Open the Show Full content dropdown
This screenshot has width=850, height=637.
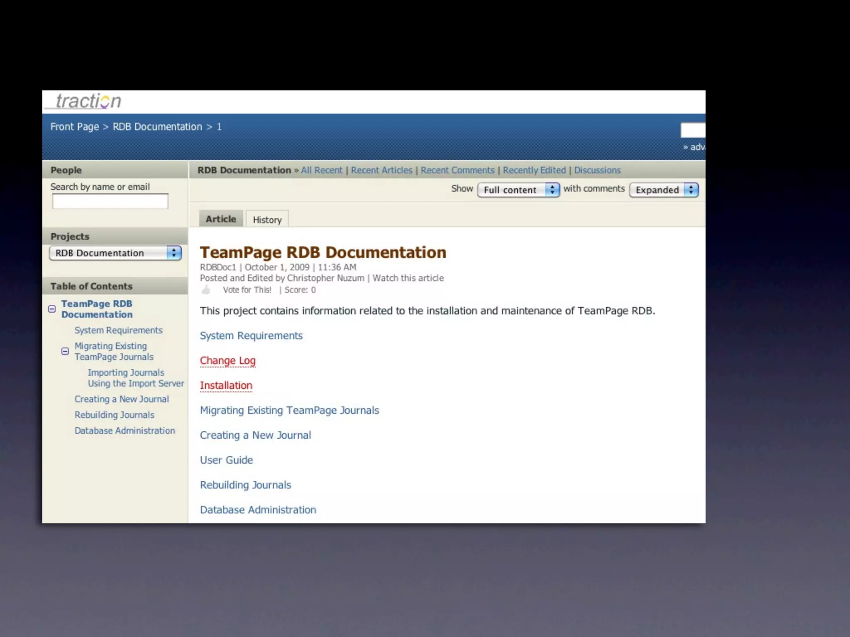pyautogui.click(x=518, y=190)
